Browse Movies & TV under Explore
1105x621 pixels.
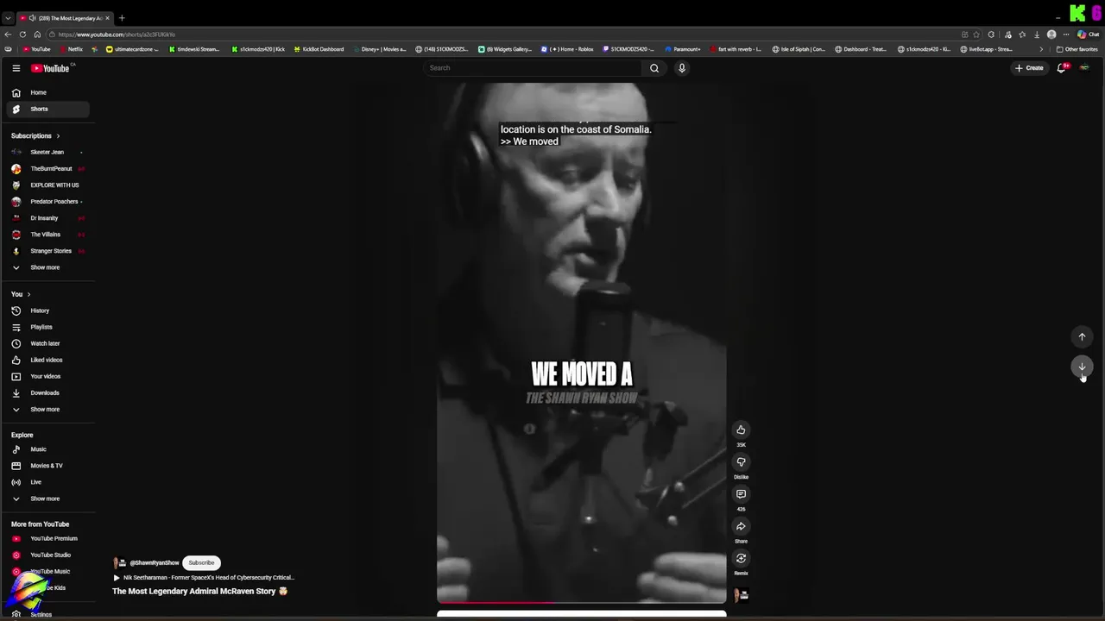pyautogui.click(x=48, y=466)
